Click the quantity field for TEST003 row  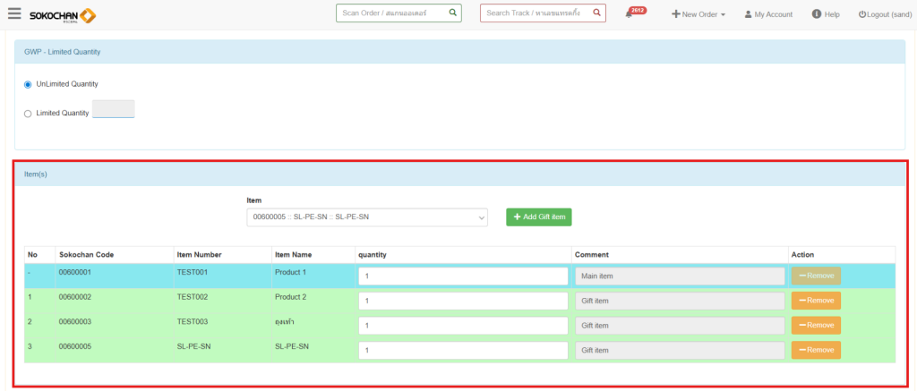(463, 326)
